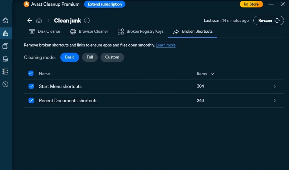
Task: Open the Home icon in the left sidebar
Action: coord(5,20)
